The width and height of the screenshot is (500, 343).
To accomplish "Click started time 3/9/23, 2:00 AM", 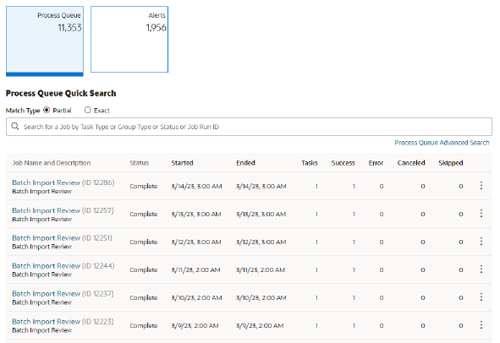I will pyautogui.click(x=195, y=325).
